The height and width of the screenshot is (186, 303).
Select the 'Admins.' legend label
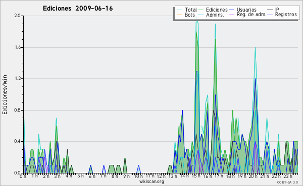[215, 15]
